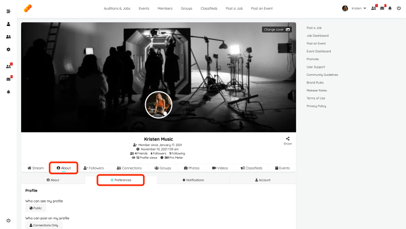The image size is (406, 229).
Task: Open the User Support link
Action: pyautogui.click(x=316, y=67)
